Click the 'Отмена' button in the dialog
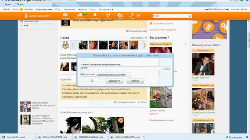The width and height of the screenshot is (250, 140). coord(135,81)
